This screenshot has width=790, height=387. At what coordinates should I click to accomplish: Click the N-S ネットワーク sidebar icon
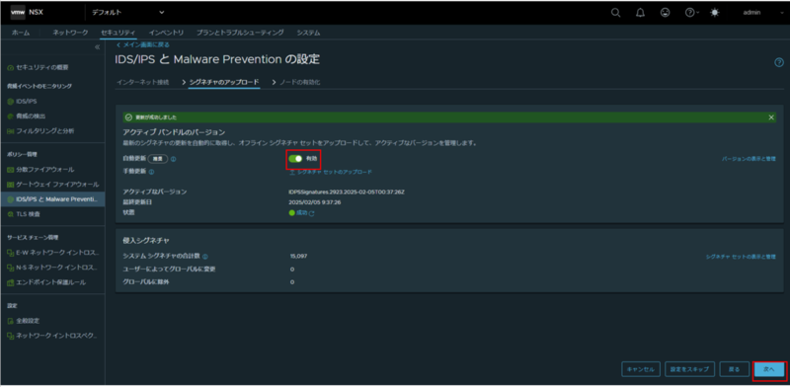click(11, 267)
